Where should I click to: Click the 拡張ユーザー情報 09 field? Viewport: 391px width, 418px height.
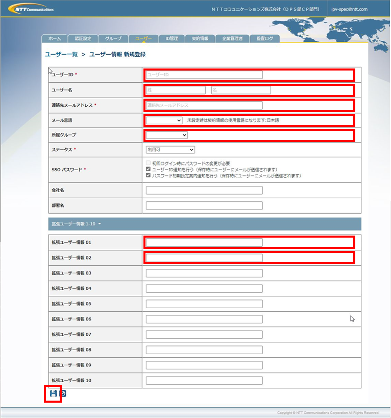coord(204,365)
